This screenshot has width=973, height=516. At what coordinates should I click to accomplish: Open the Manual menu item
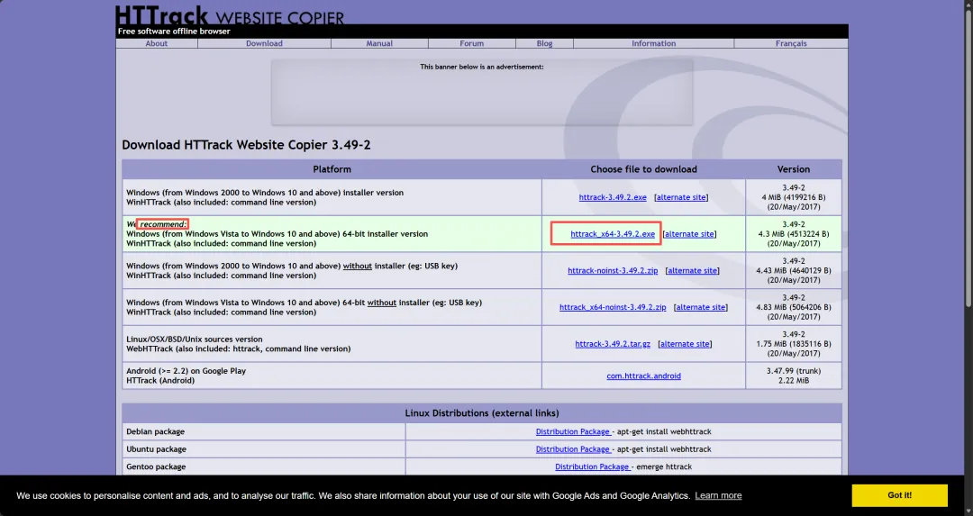click(379, 43)
